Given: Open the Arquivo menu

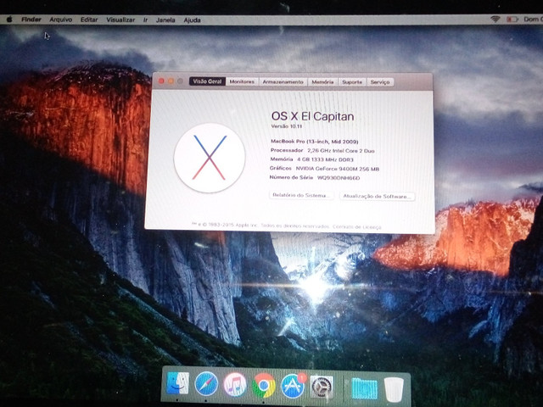Looking at the screenshot, I should 60,20.
